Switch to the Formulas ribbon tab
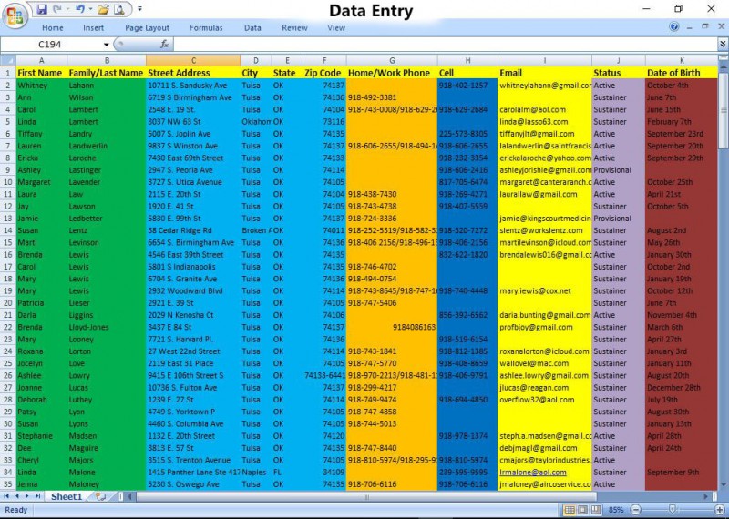This screenshot has height=519, width=729. coord(206,28)
